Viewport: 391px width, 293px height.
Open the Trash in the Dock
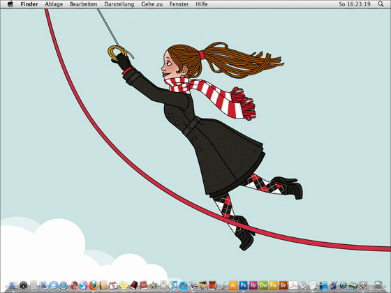pyautogui.click(x=378, y=285)
